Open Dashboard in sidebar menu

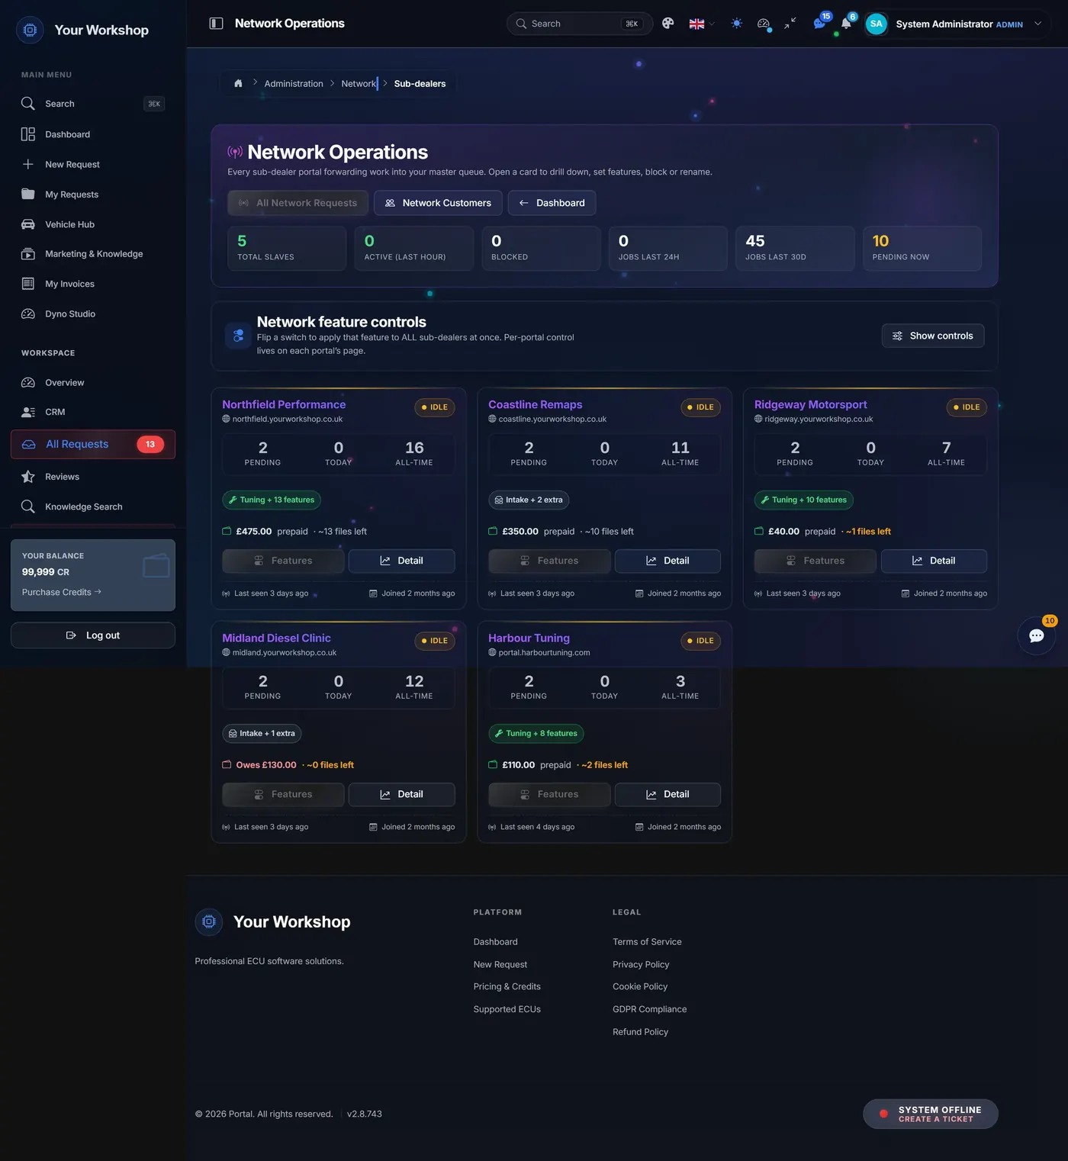point(93,134)
